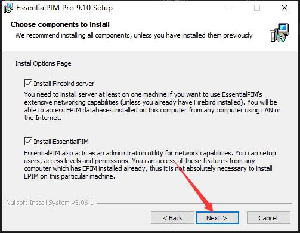Click the red arrow annotation pointing at Next
The height and width of the screenshot is (233, 300).
[194, 186]
